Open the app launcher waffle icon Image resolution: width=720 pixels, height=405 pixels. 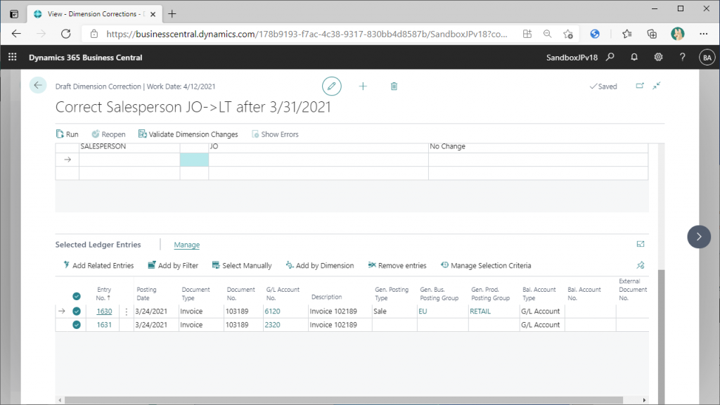tap(13, 58)
